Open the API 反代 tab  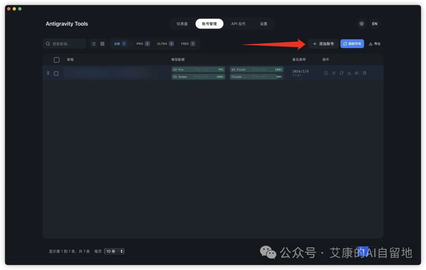point(238,24)
